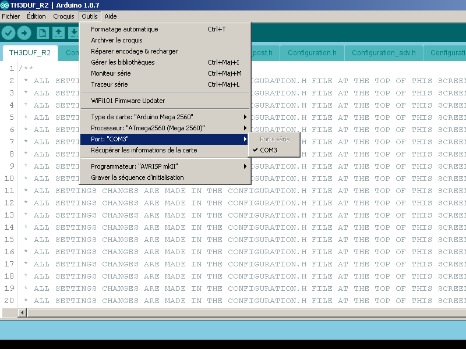The image size is (466, 349).
Task: Choose Archiver le croquis
Action: point(165,40)
